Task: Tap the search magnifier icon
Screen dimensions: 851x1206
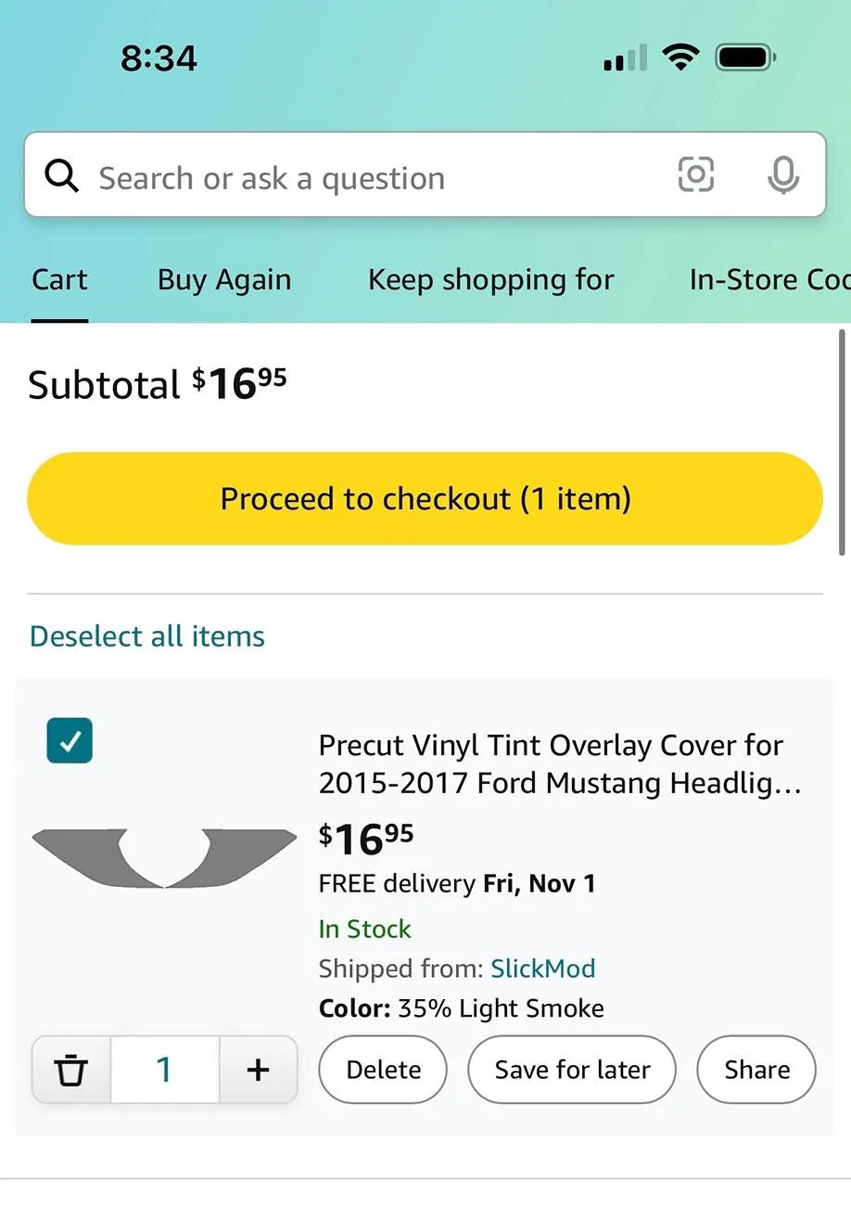Action: (x=61, y=175)
